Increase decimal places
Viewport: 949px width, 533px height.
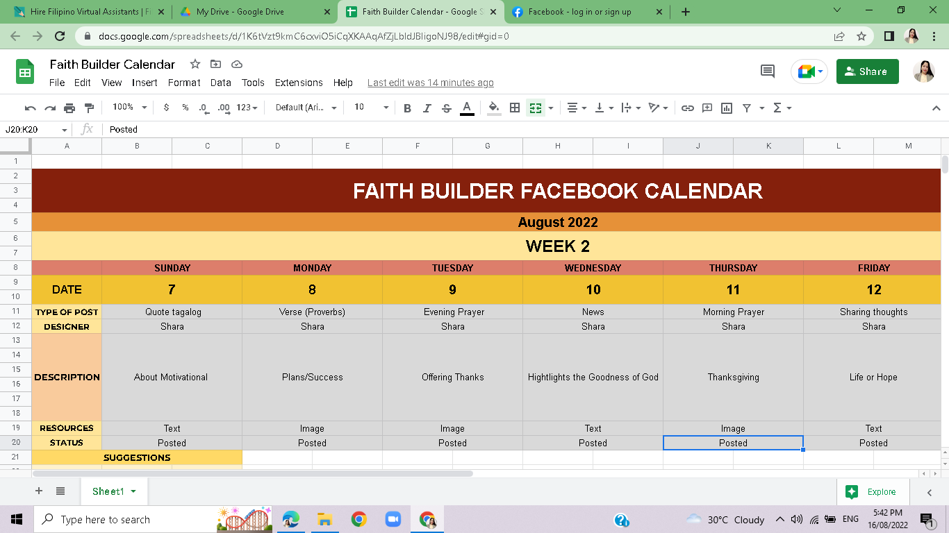coord(224,108)
